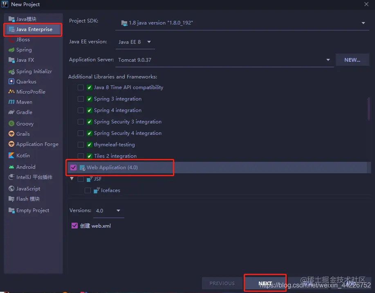Click the Flash module icon
Image resolution: width=375 pixels, height=293 pixels.
pos(11,199)
